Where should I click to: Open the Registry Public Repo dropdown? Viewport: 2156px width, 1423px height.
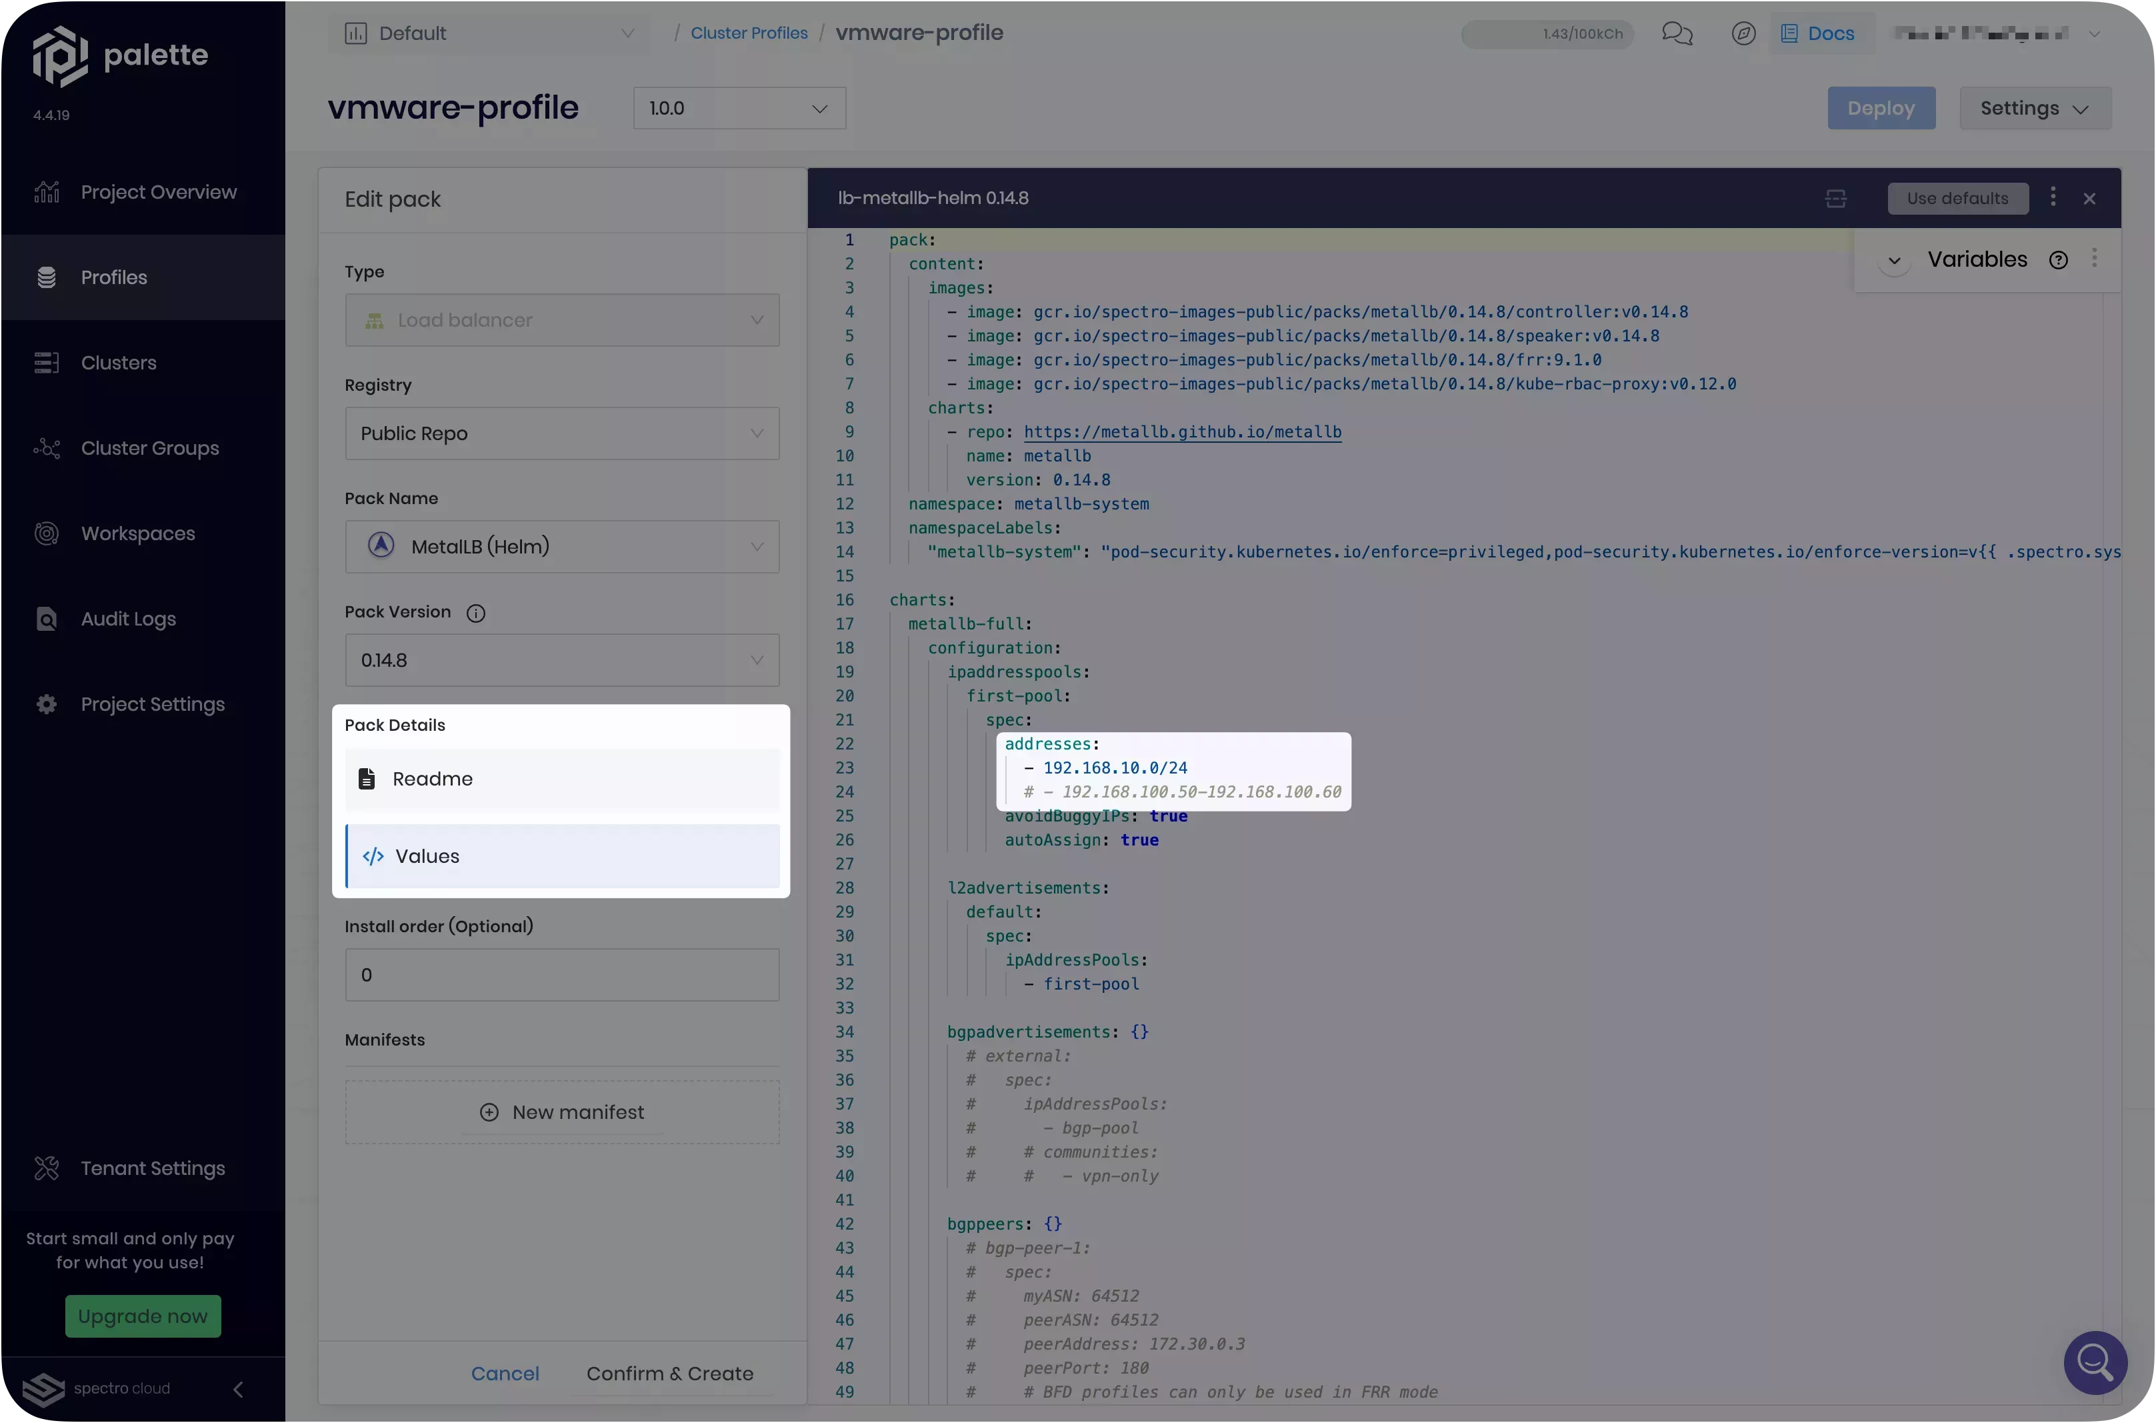pos(561,434)
